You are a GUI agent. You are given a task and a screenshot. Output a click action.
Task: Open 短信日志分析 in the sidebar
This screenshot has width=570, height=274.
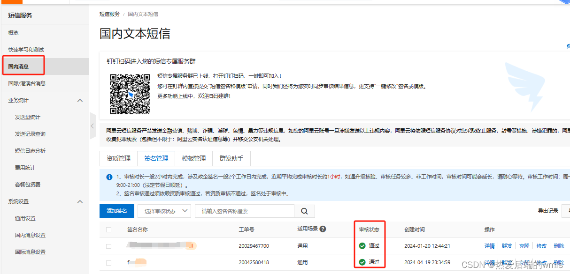[30, 151]
